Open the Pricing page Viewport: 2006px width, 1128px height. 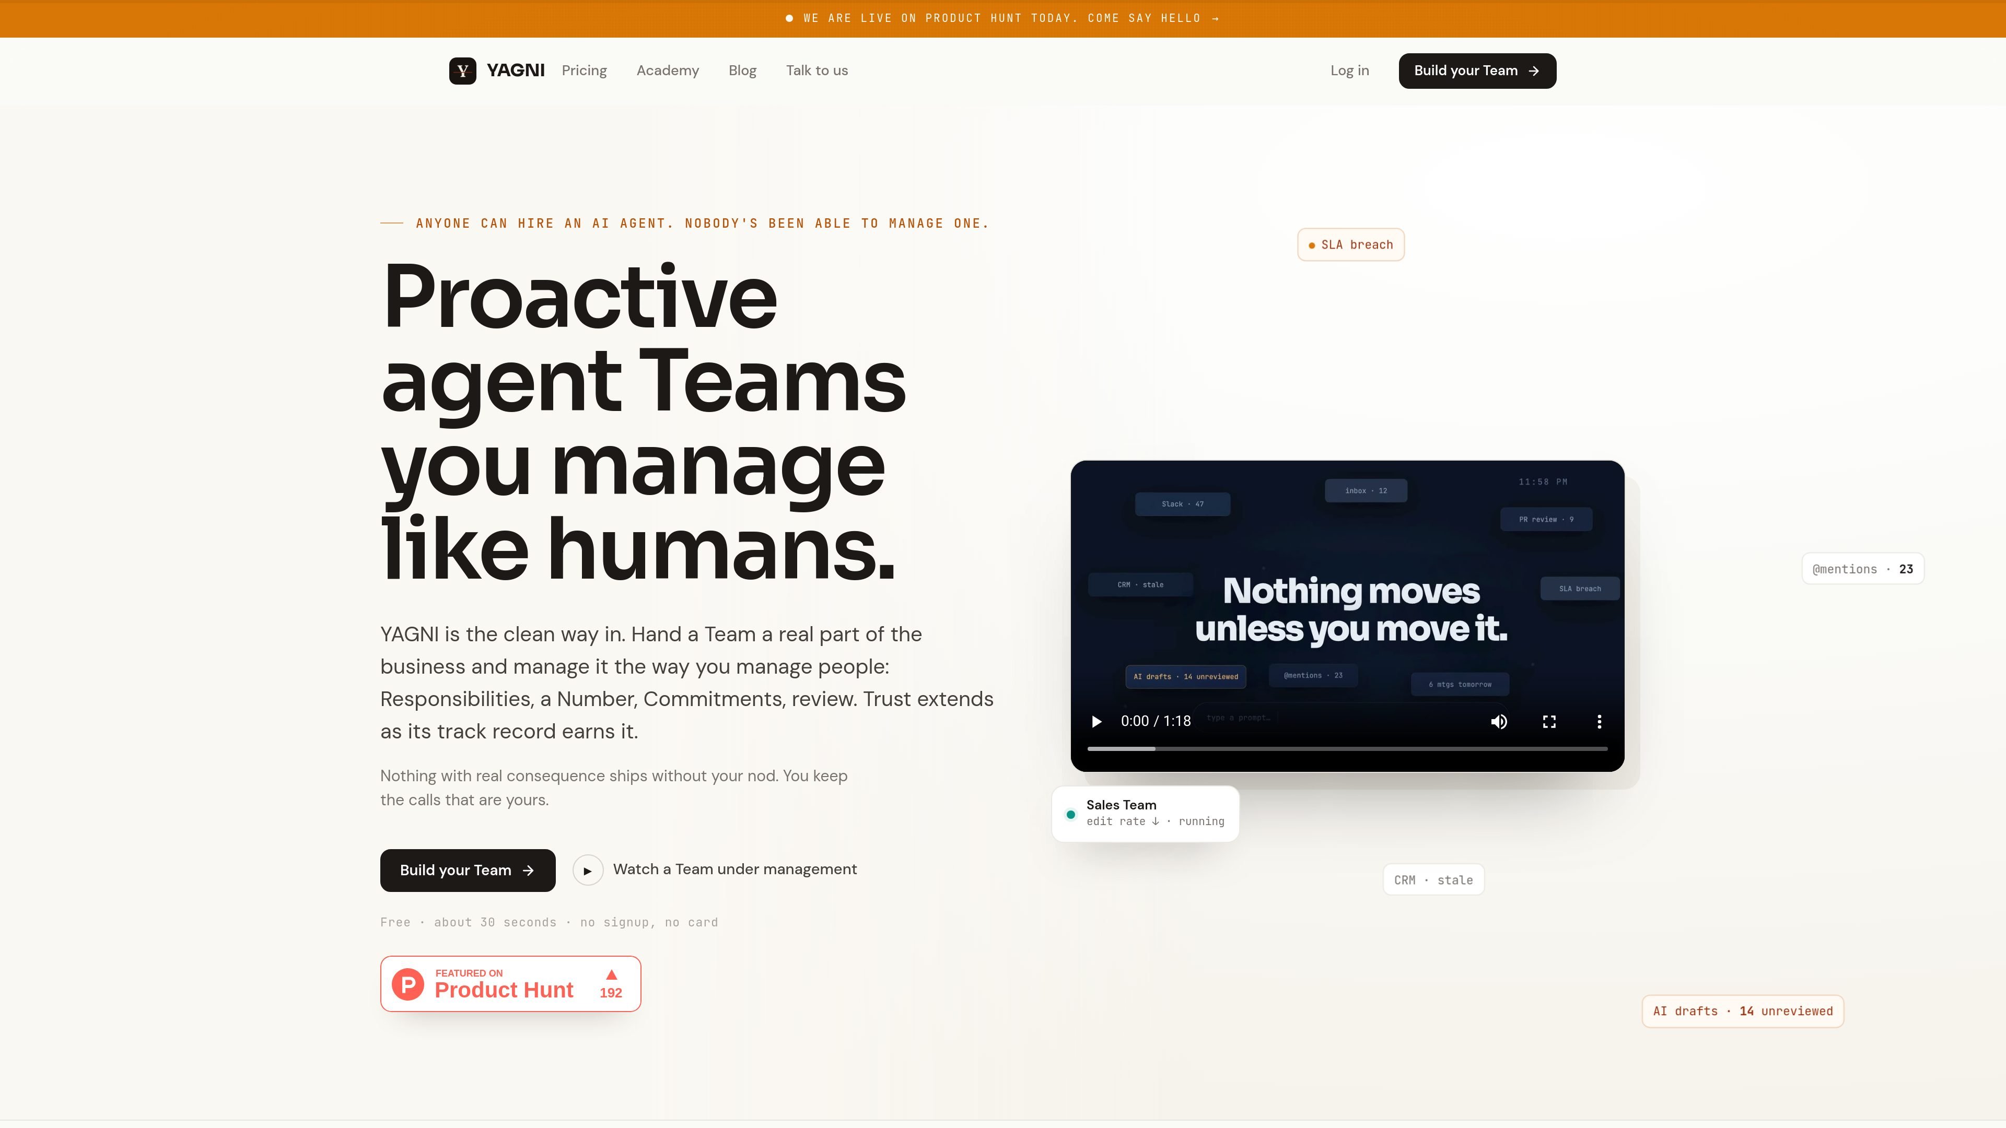click(584, 71)
